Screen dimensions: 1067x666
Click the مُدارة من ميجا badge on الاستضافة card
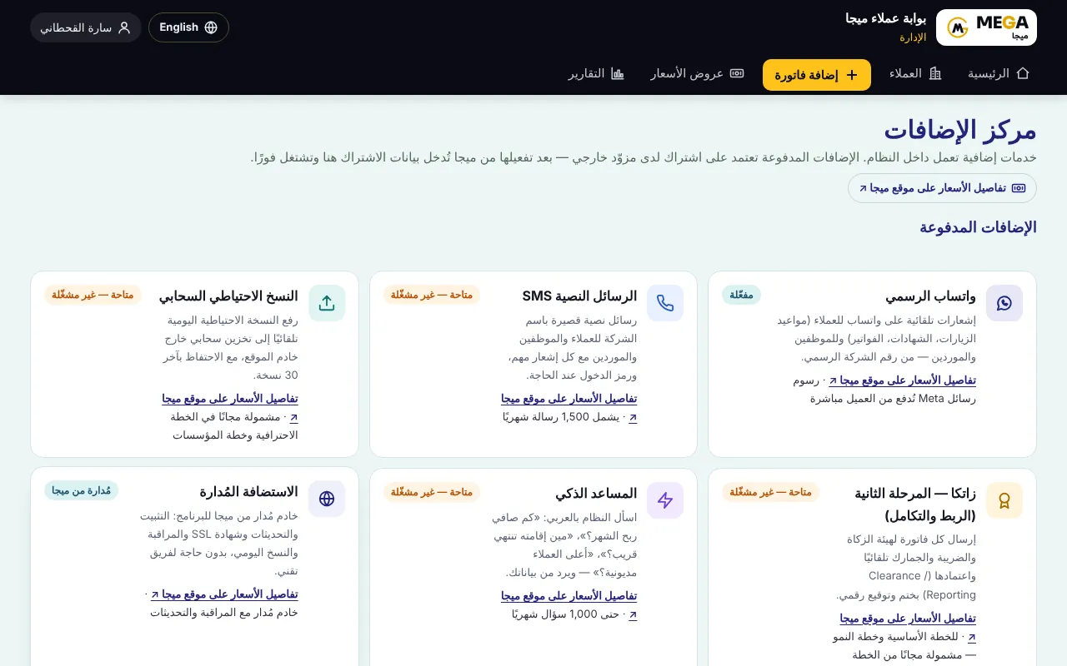click(82, 490)
